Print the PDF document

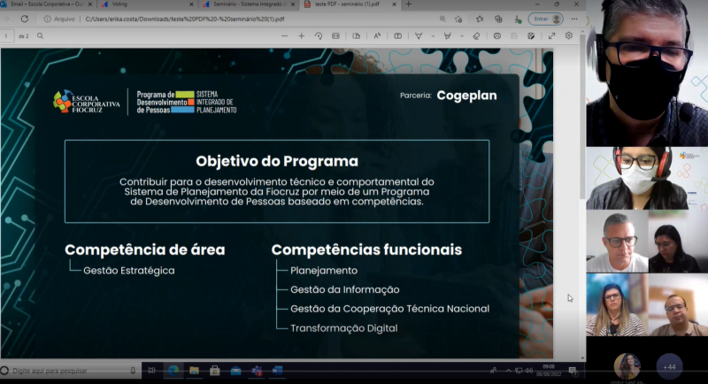(x=497, y=36)
